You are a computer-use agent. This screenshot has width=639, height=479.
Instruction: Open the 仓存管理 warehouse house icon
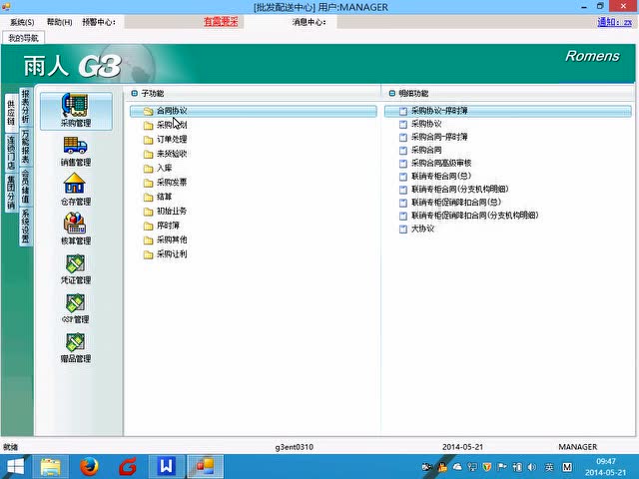[75, 184]
